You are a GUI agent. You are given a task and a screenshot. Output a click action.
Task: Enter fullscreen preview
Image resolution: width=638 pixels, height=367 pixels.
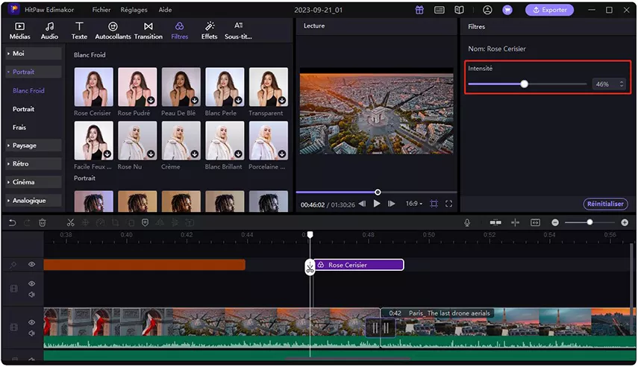pyautogui.click(x=448, y=204)
